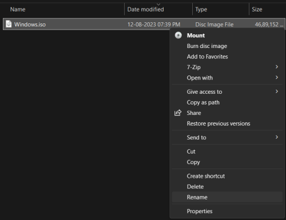Choose Copy from the menu
Image resolution: width=286 pixels, height=220 pixels.
(227, 162)
